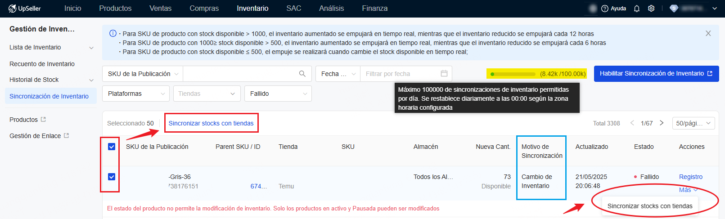
Task: Click the search magnifier icon
Action: coord(302,74)
